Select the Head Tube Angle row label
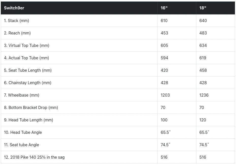This screenshot has width=236, height=166. (x=23, y=133)
